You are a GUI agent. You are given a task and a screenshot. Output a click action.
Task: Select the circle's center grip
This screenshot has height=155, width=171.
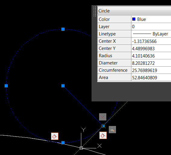[x=63, y=86]
